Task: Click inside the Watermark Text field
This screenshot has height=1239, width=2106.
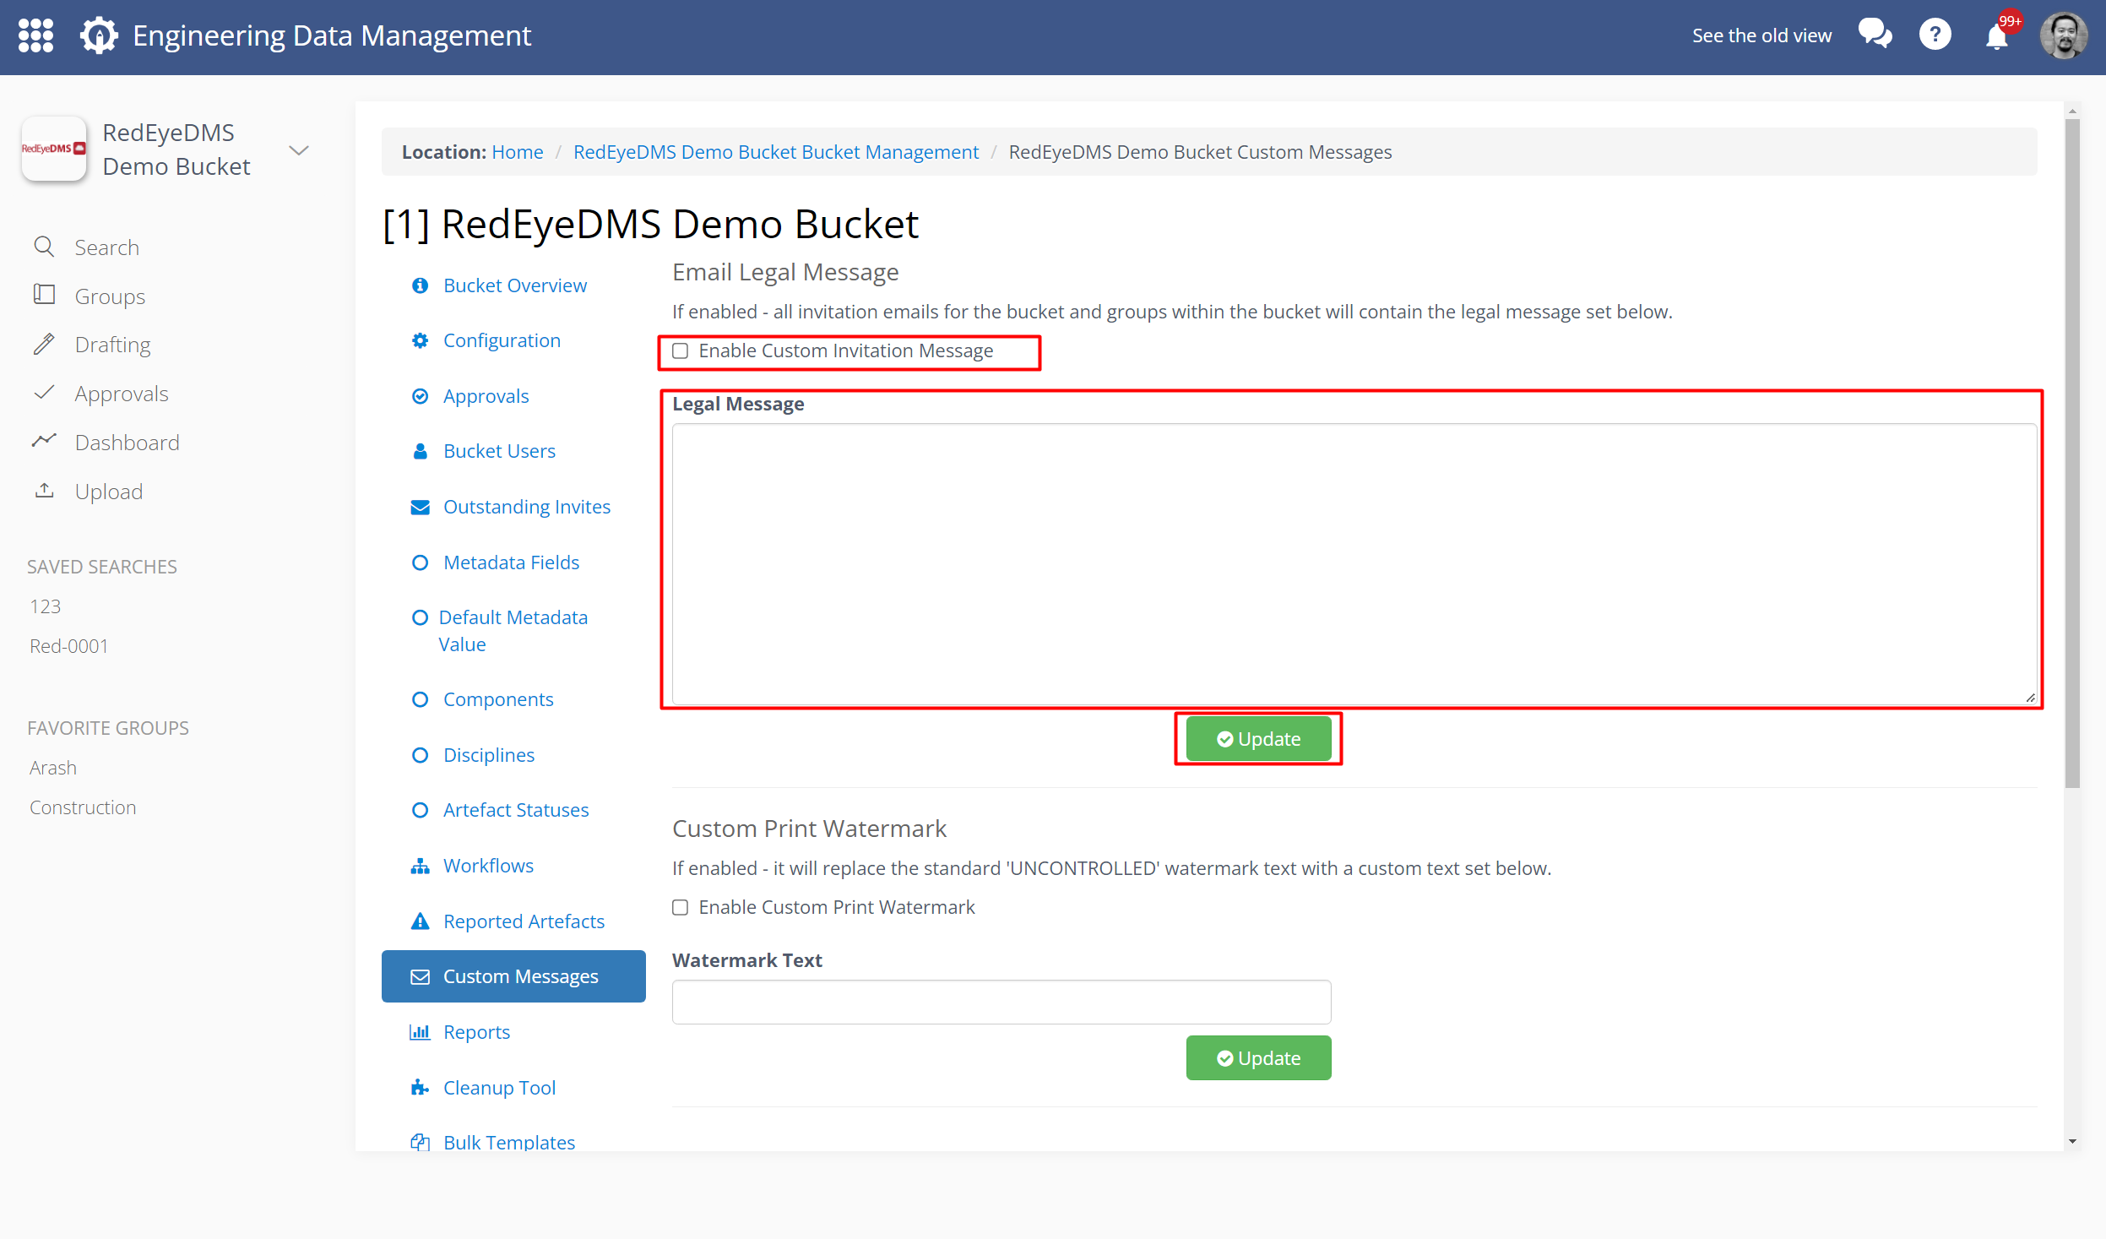Action: click(1001, 1002)
